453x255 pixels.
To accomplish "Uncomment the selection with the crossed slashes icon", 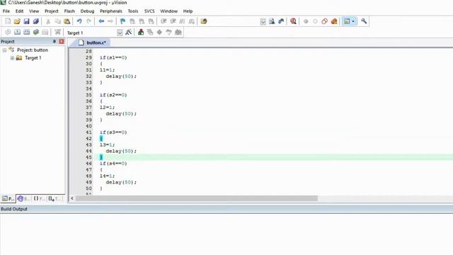I will click(192, 21).
